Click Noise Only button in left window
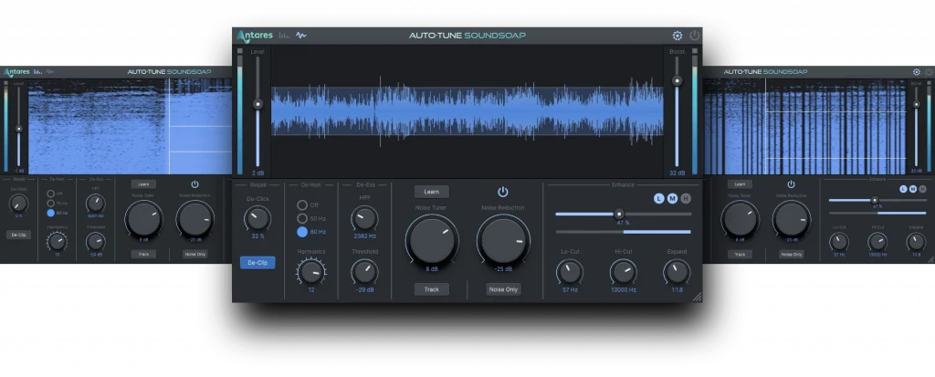The height and width of the screenshot is (377, 935). (195, 254)
